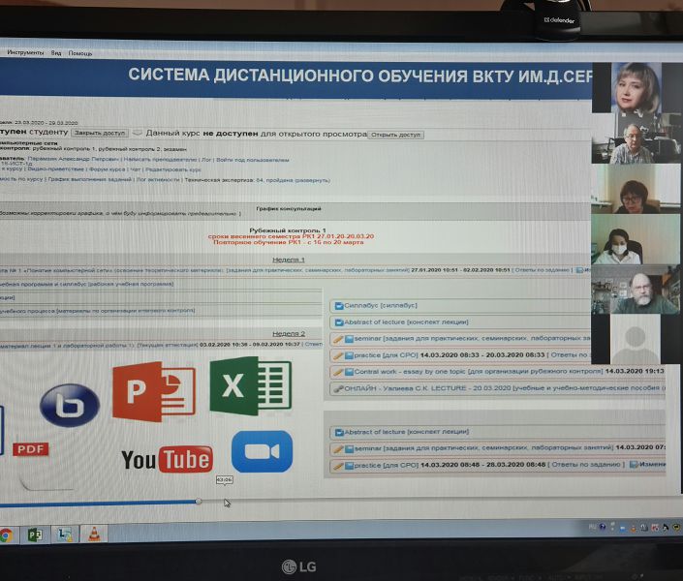Click the Закрыть доступ button
The height and width of the screenshot is (581, 683).
100,133
